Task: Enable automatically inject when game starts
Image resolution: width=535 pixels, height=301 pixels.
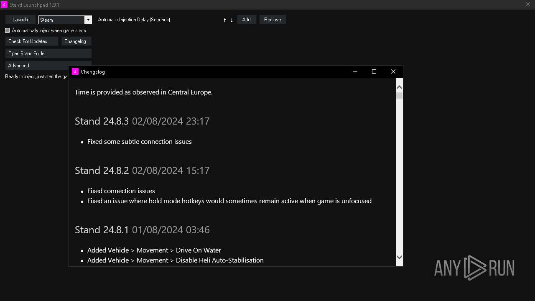Action: pos(8,31)
